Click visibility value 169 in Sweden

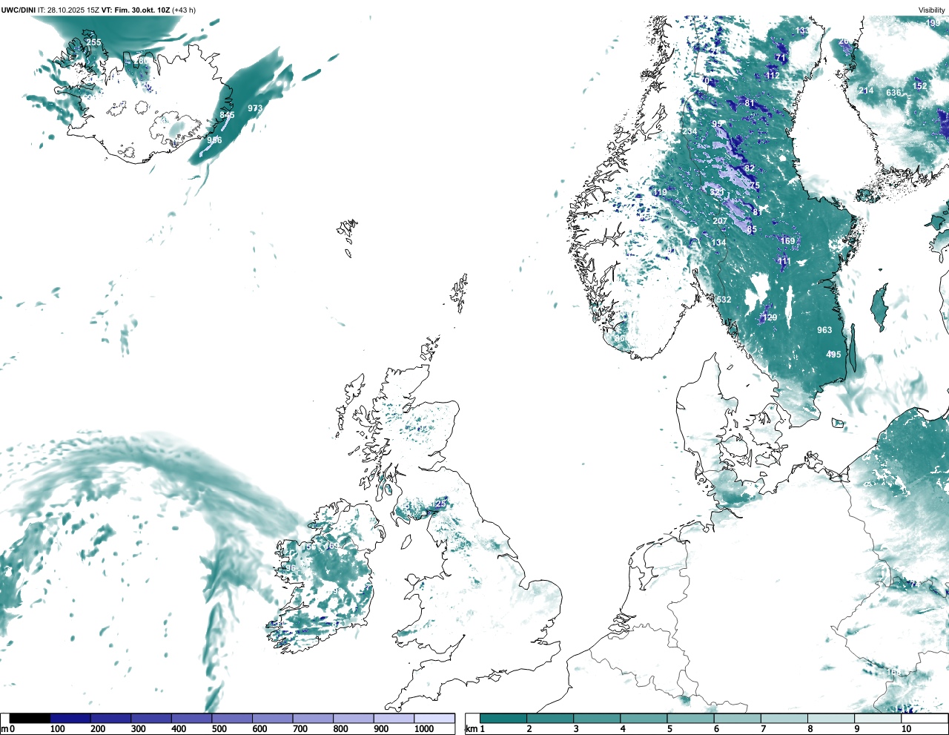[787, 241]
